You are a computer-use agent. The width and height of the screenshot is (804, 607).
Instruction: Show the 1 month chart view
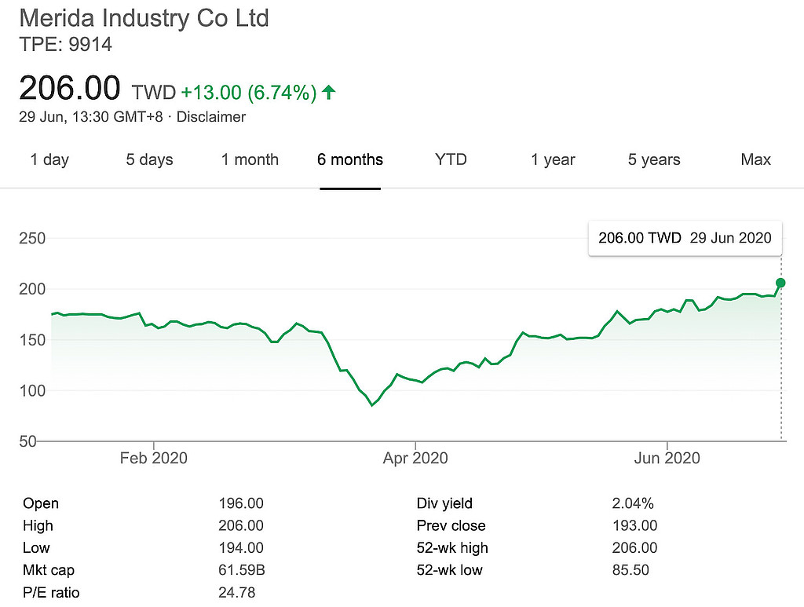[x=250, y=159]
